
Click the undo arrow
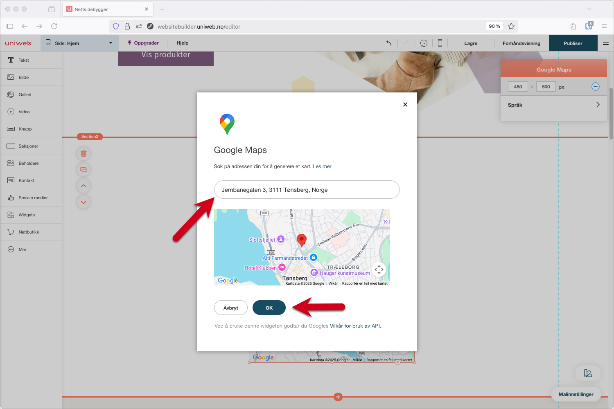389,43
